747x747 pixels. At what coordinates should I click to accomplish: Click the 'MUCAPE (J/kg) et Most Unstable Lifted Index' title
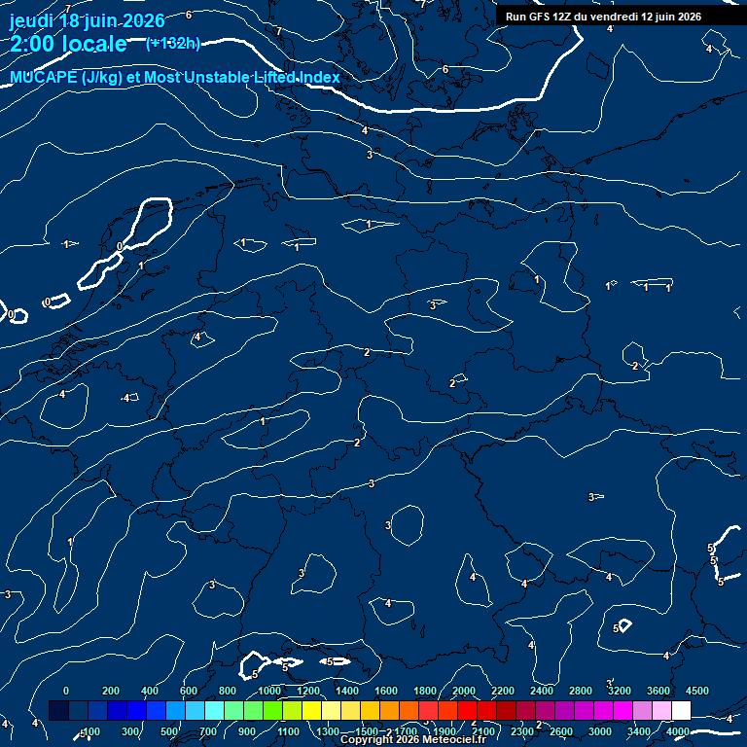[175, 77]
